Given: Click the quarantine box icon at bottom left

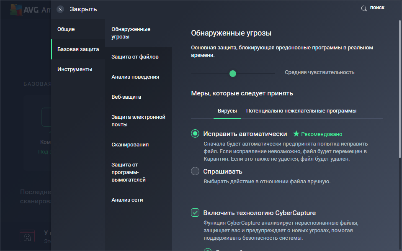Looking at the screenshot, I should coord(28,236).
